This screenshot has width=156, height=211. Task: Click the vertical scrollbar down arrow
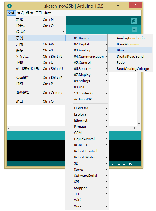coord(139,123)
